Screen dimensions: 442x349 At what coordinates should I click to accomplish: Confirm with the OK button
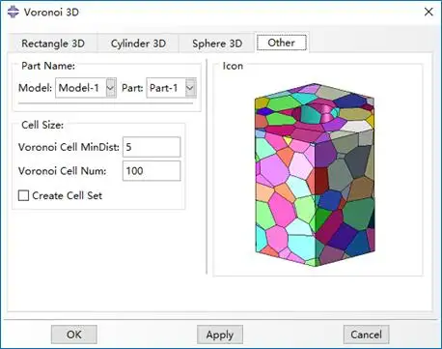(x=74, y=334)
